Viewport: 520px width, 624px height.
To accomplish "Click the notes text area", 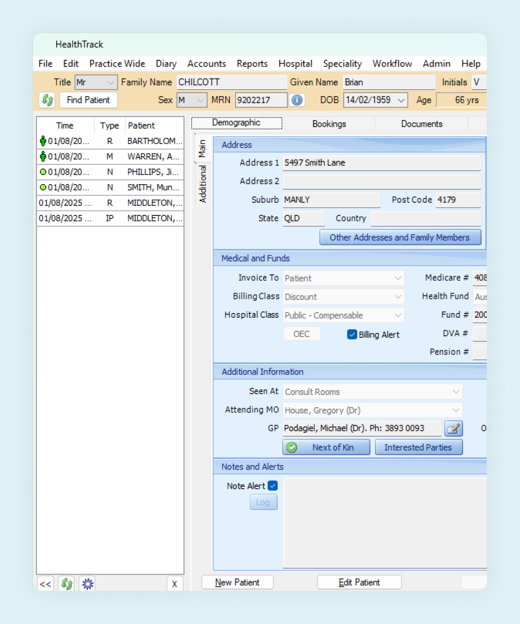I will [x=385, y=523].
